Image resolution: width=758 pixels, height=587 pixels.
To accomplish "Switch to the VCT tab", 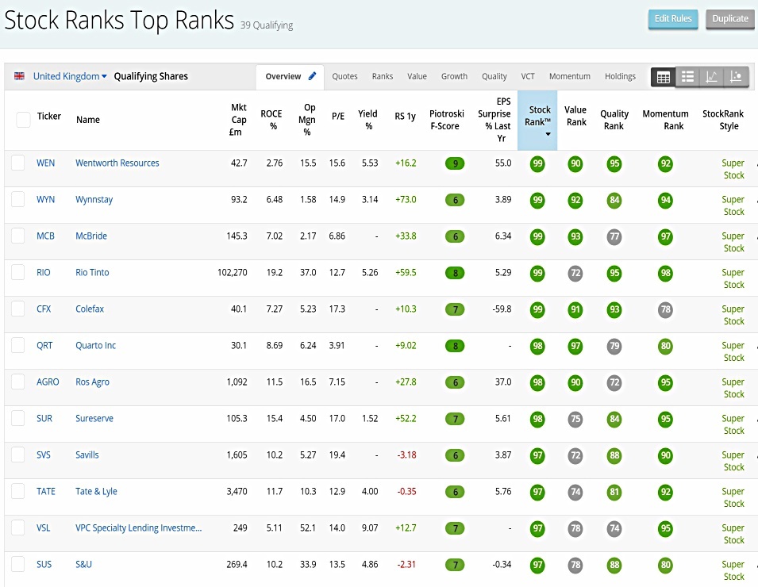I will [x=528, y=76].
